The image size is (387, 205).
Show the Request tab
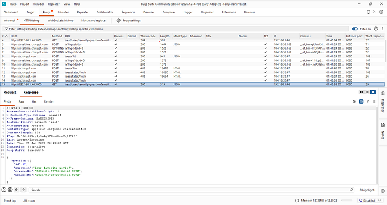pos(10,92)
